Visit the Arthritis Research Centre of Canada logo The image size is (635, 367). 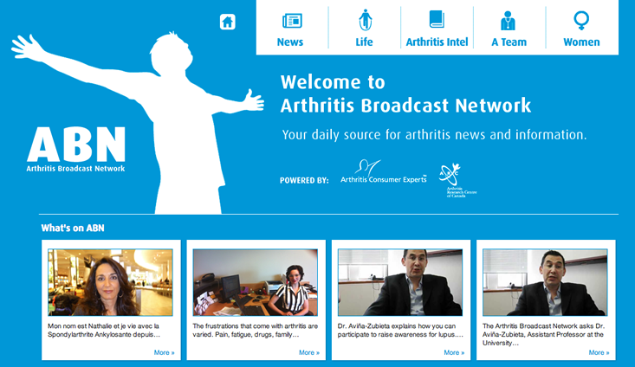pos(457,180)
